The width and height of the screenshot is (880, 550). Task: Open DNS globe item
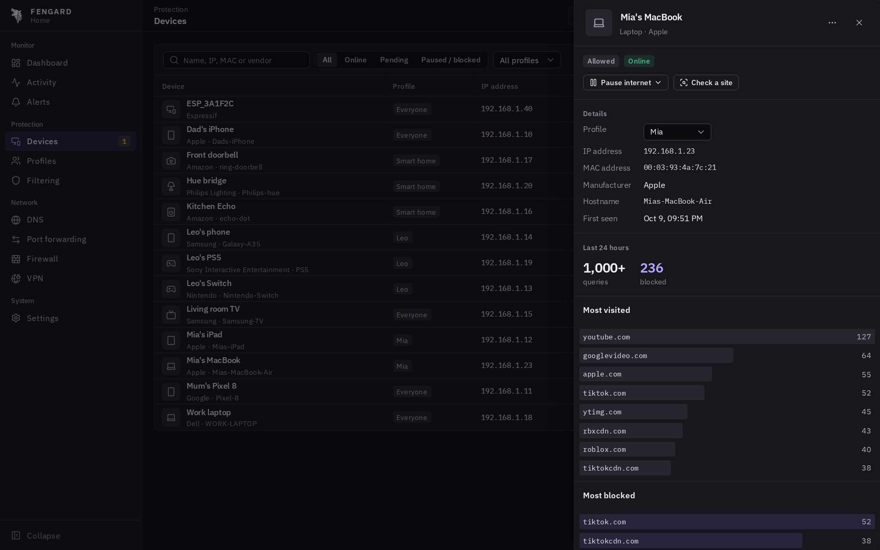click(x=70, y=220)
